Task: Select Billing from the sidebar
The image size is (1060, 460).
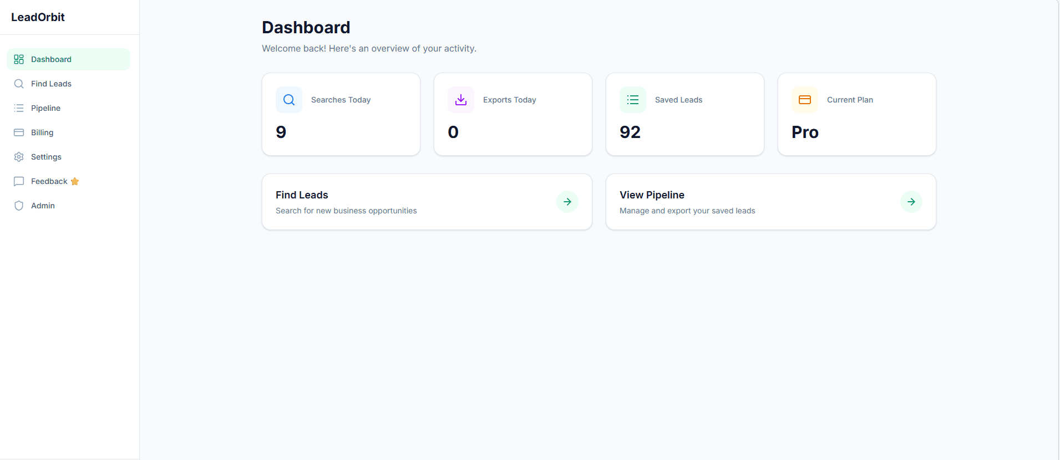Action: [x=42, y=132]
